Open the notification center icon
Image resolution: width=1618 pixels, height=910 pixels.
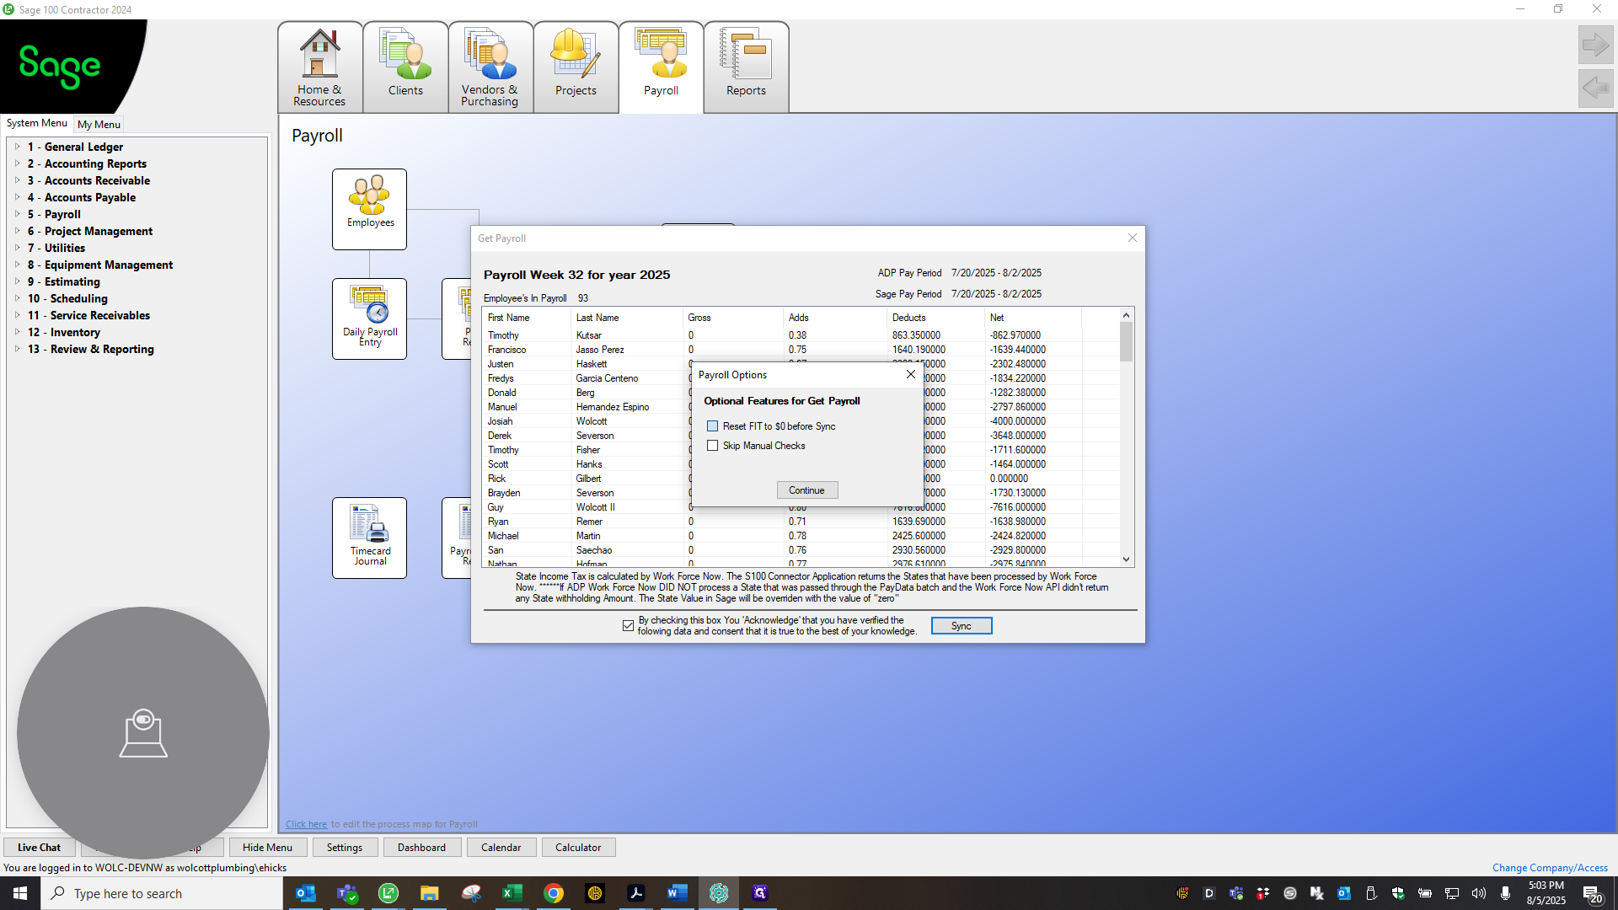click(x=1592, y=894)
